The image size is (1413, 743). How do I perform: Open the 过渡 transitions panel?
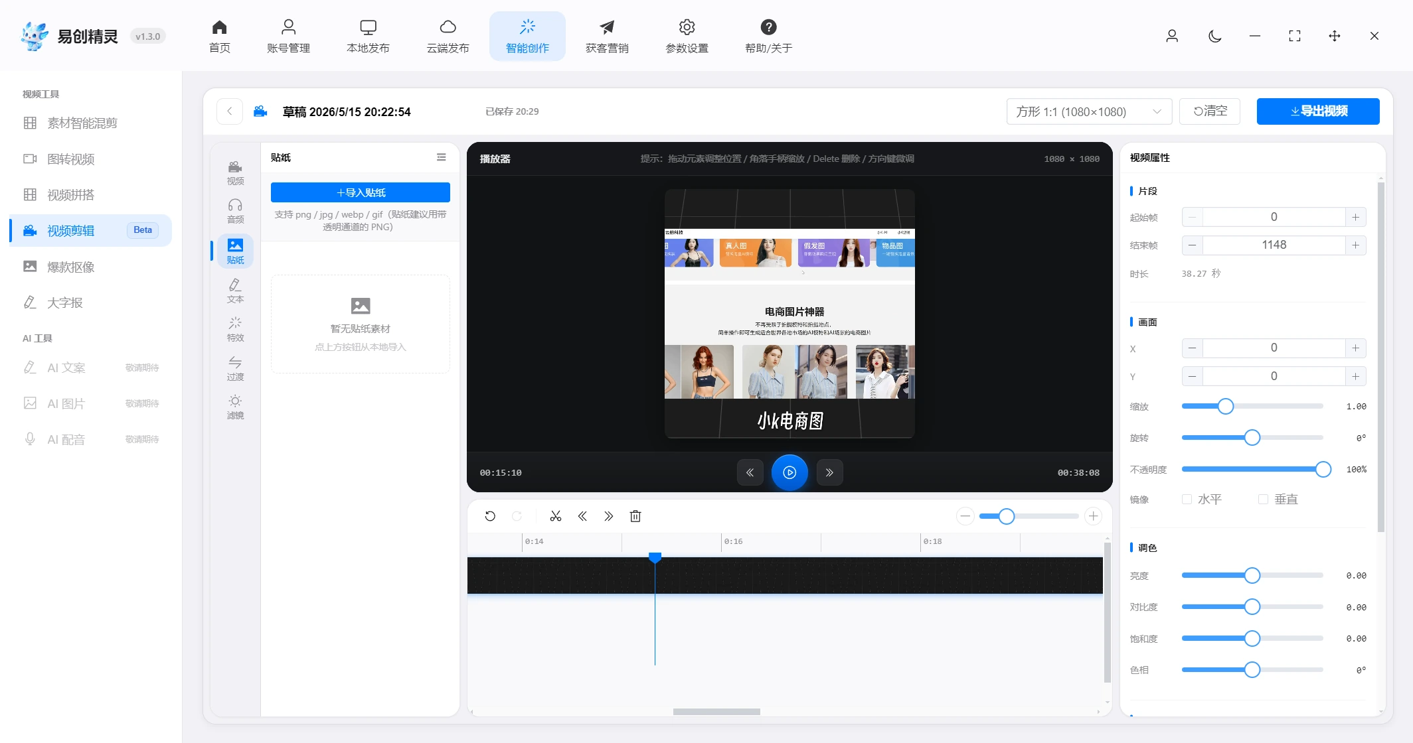pyautogui.click(x=235, y=369)
